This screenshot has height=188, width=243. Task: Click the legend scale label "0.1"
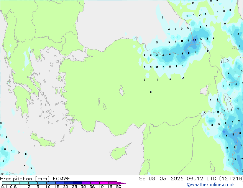point(4,186)
